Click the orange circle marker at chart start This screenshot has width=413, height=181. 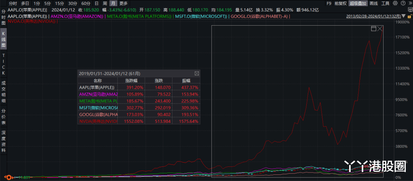tap(9, 178)
